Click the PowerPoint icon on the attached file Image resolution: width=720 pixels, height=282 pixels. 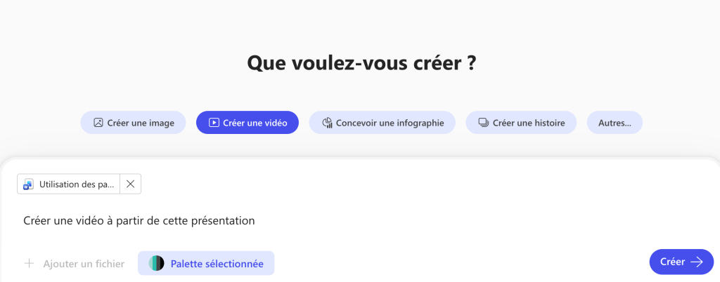[x=29, y=184]
